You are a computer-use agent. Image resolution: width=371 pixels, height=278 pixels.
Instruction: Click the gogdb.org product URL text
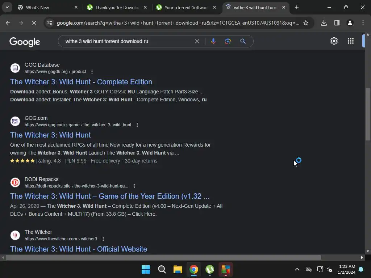click(55, 72)
